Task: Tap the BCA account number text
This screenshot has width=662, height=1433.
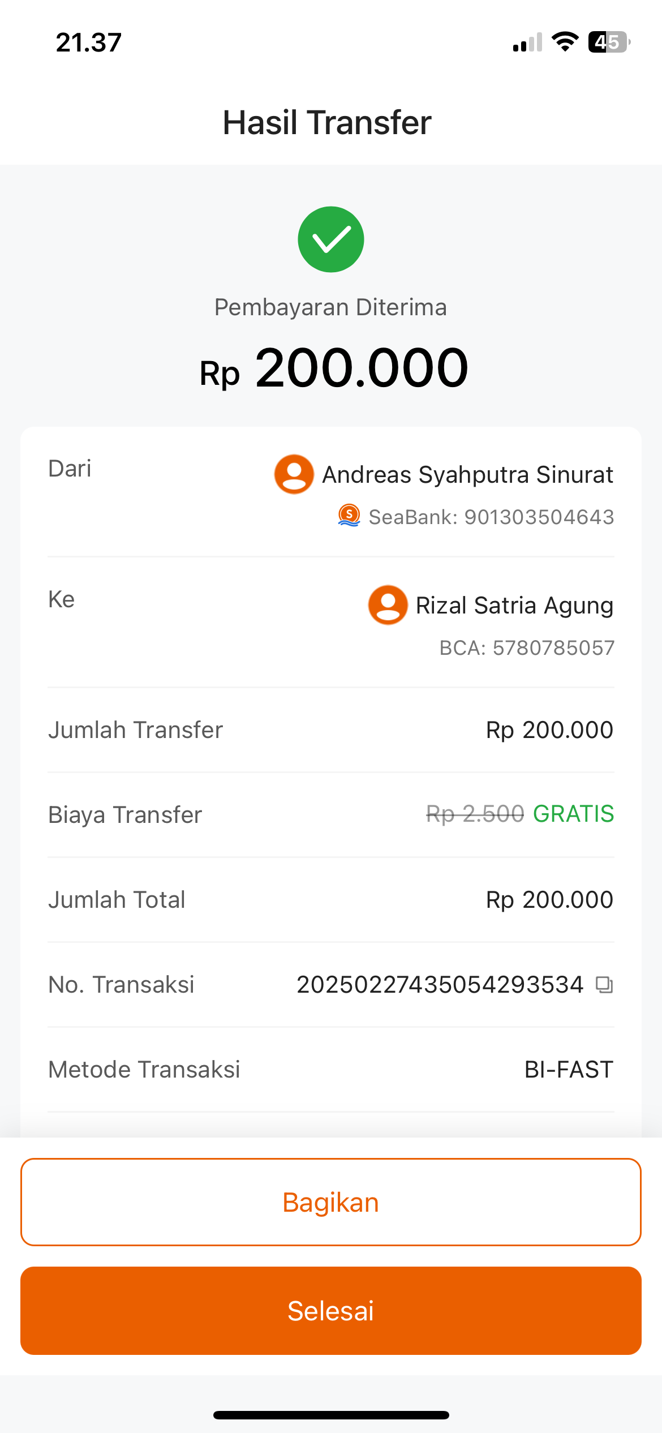Action: click(x=527, y=647)
